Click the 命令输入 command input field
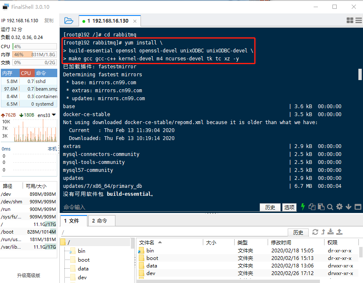 [x=160, y=207]
